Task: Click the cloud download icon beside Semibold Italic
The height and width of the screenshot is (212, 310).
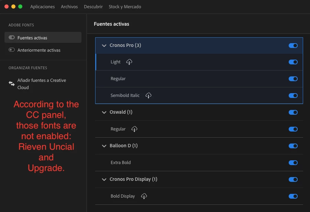Action: pyautogui.click(x=148, y=95)
